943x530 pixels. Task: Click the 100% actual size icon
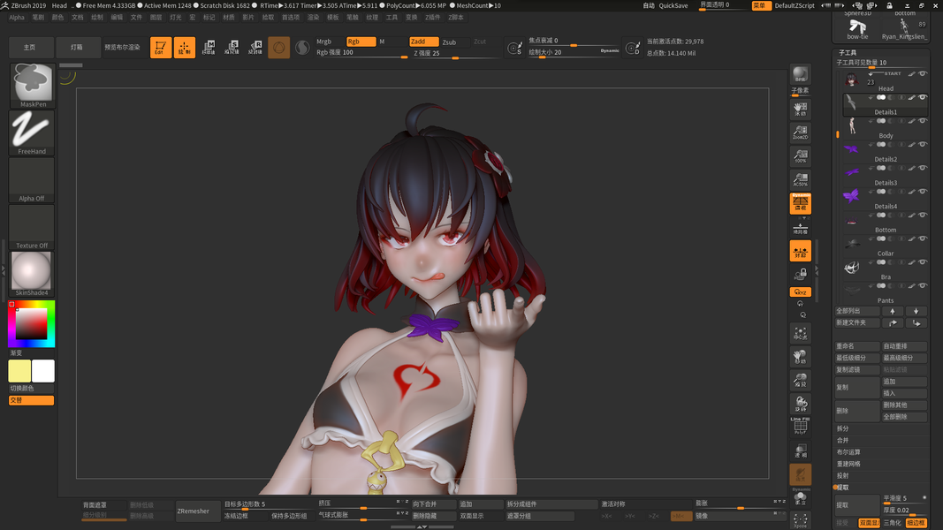coord(801,155)
